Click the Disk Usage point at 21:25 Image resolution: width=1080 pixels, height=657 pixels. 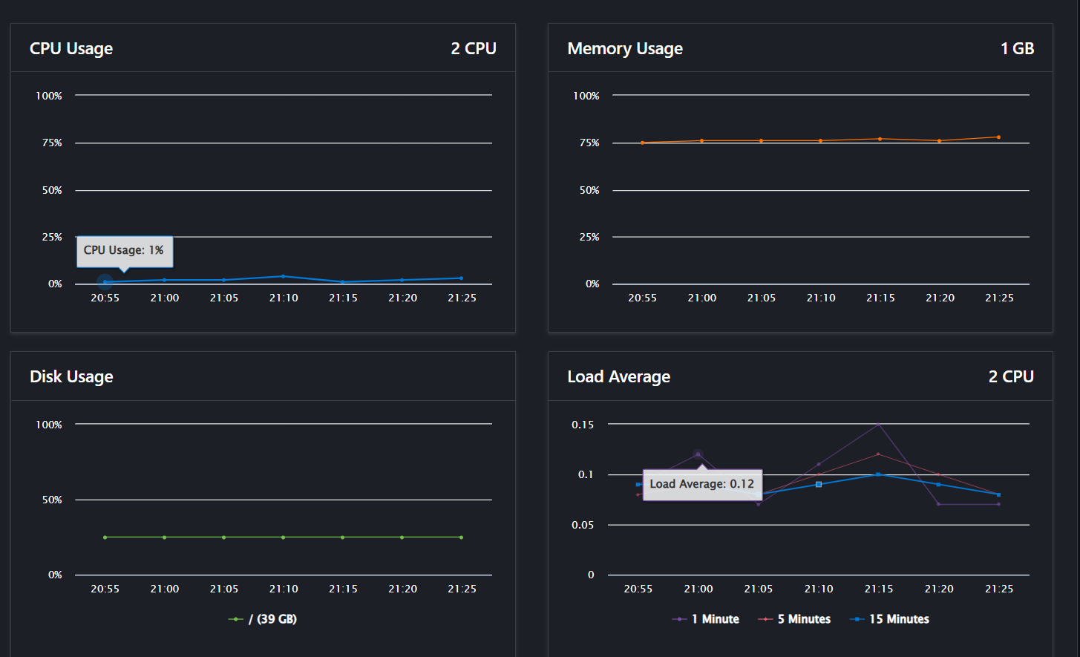pos(461,537)
